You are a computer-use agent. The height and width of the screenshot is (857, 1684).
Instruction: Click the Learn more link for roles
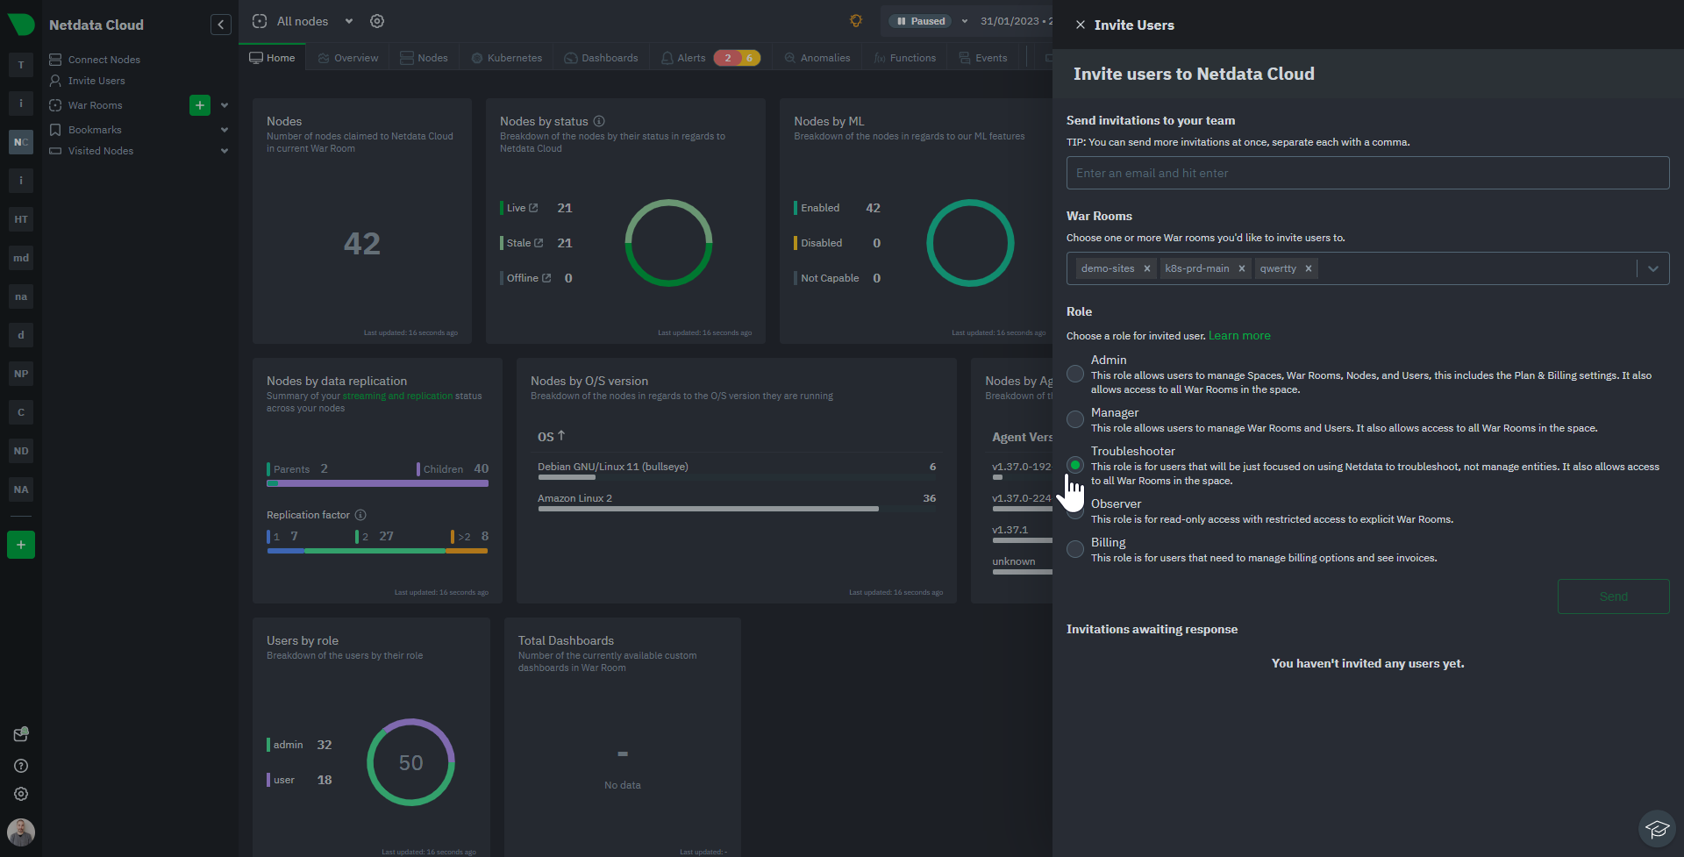[x=1239, y=336]
